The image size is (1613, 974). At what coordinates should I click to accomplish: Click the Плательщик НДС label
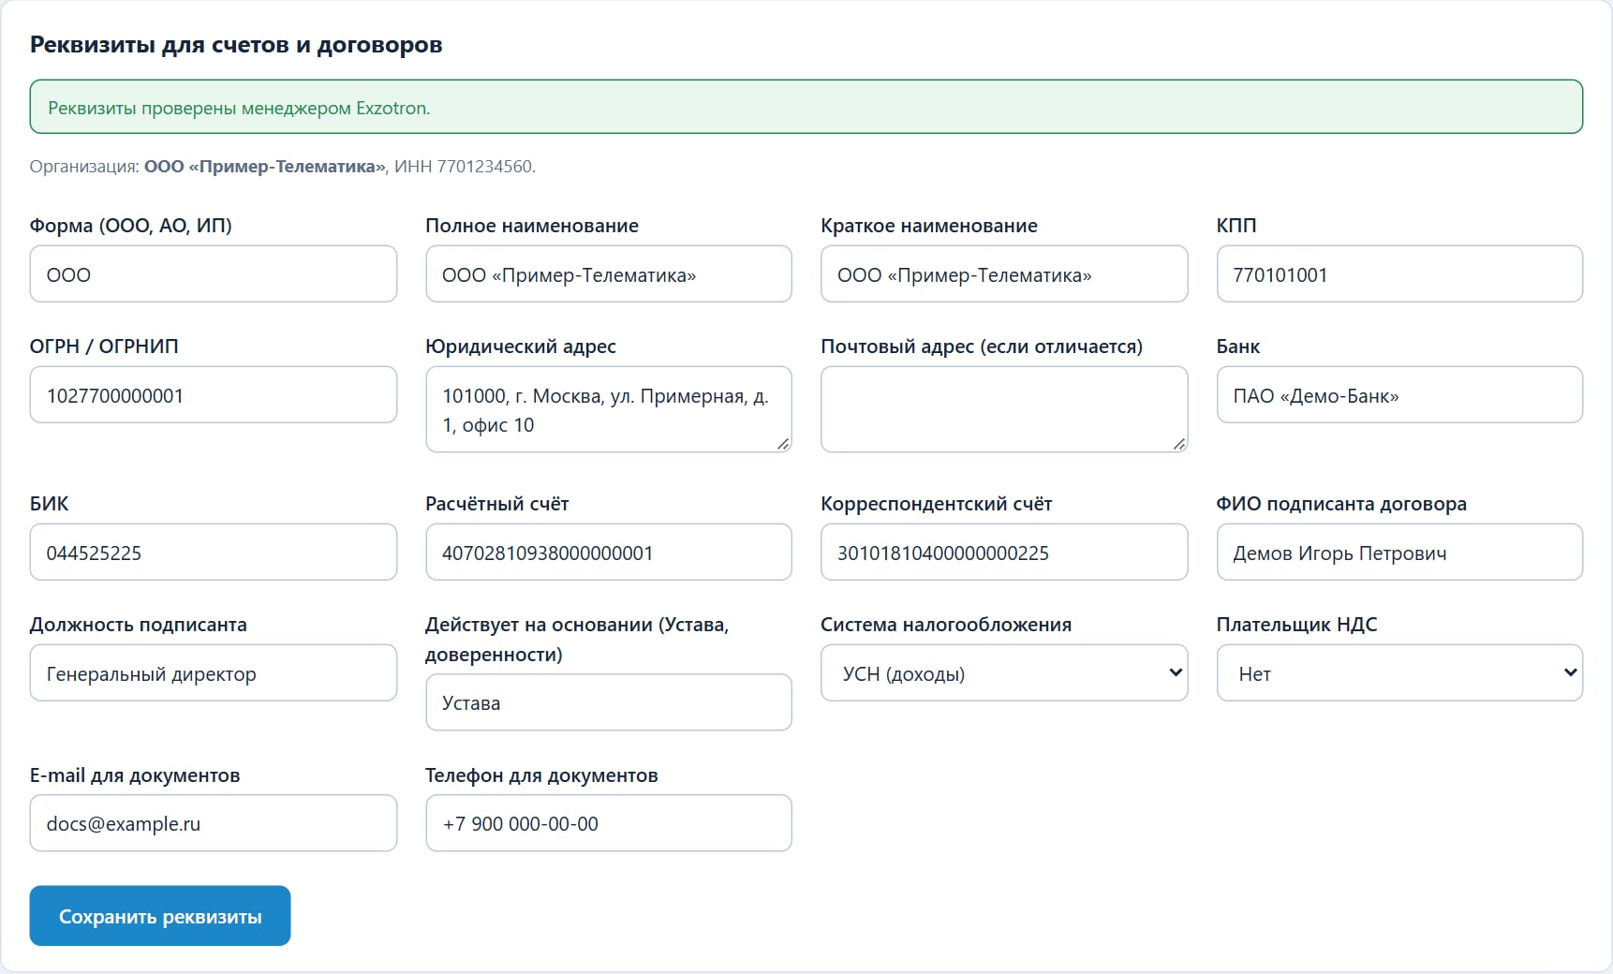click(1296, 625)
